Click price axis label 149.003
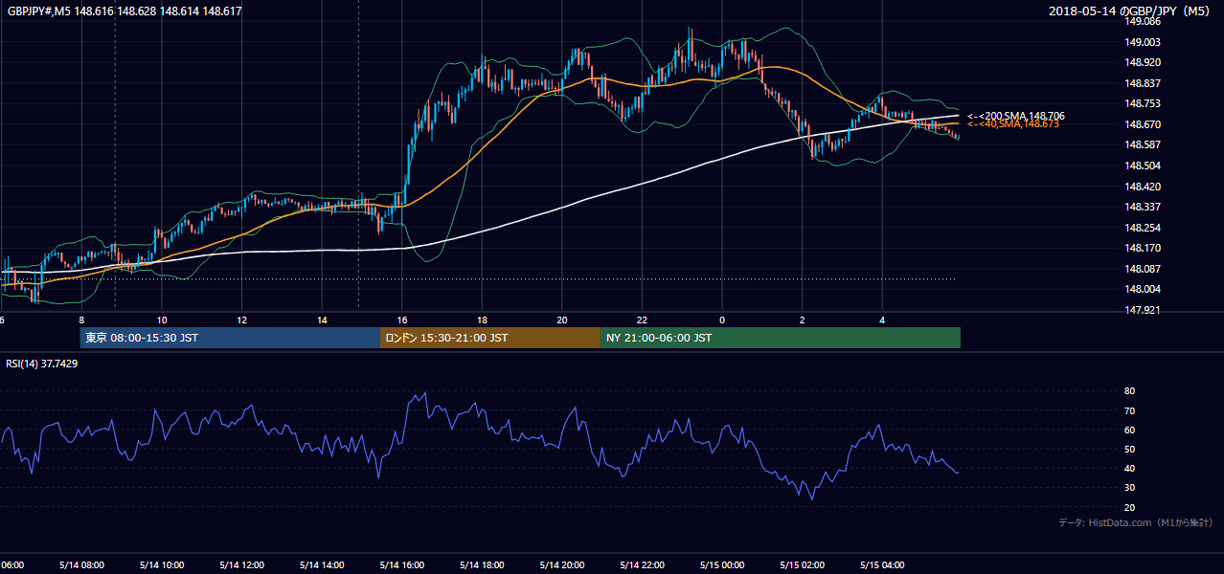Viewport: 1224px width, 574px height. [1142, 42]
